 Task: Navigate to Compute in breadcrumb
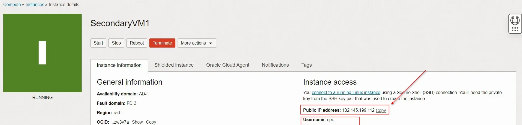click(12, 4)
